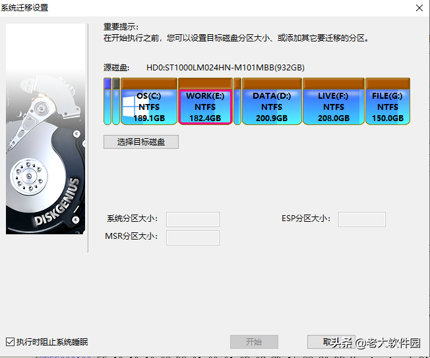Select the WORK(E:) partition block
This screenshot has width=430, height=358.
[205, 101]
